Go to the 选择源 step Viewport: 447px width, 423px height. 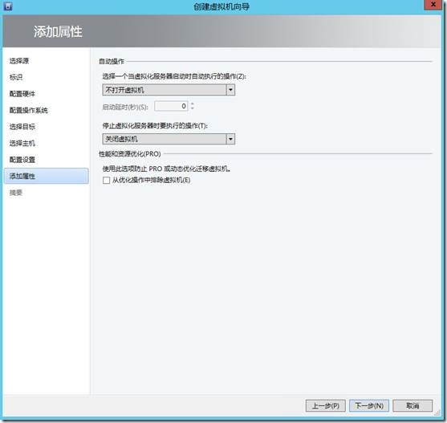pos(19,61)
